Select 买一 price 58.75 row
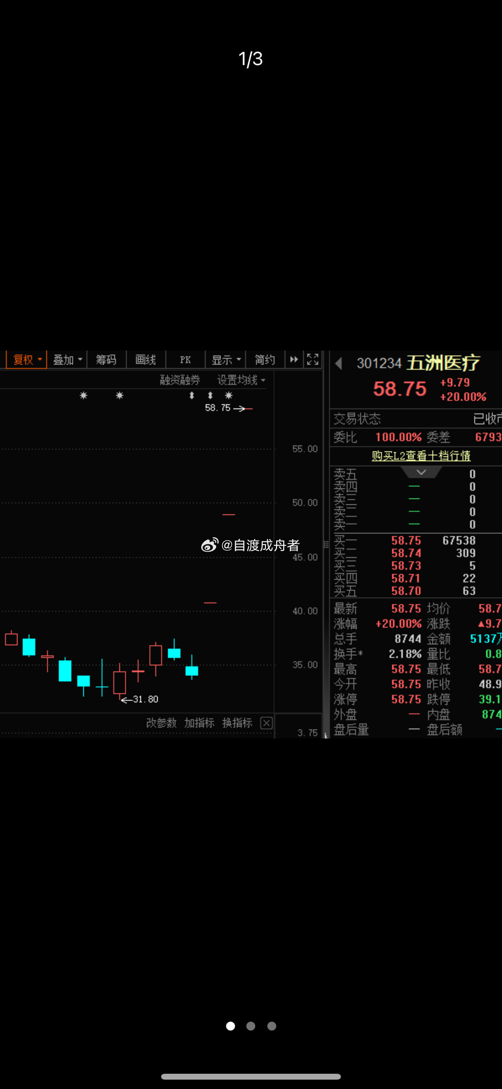Screen dimensions: 502x1089 tap(406, 541)
